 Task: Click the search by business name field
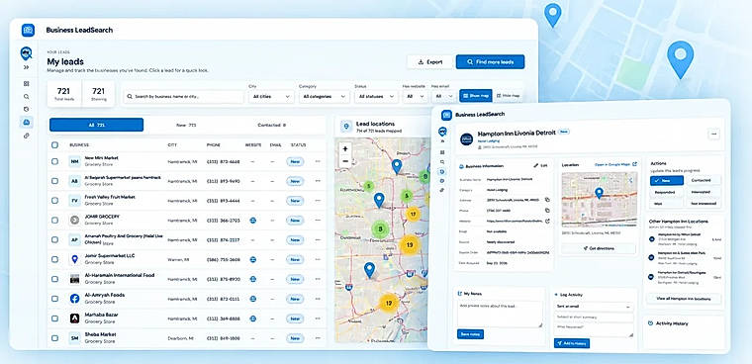click(184, 96)
